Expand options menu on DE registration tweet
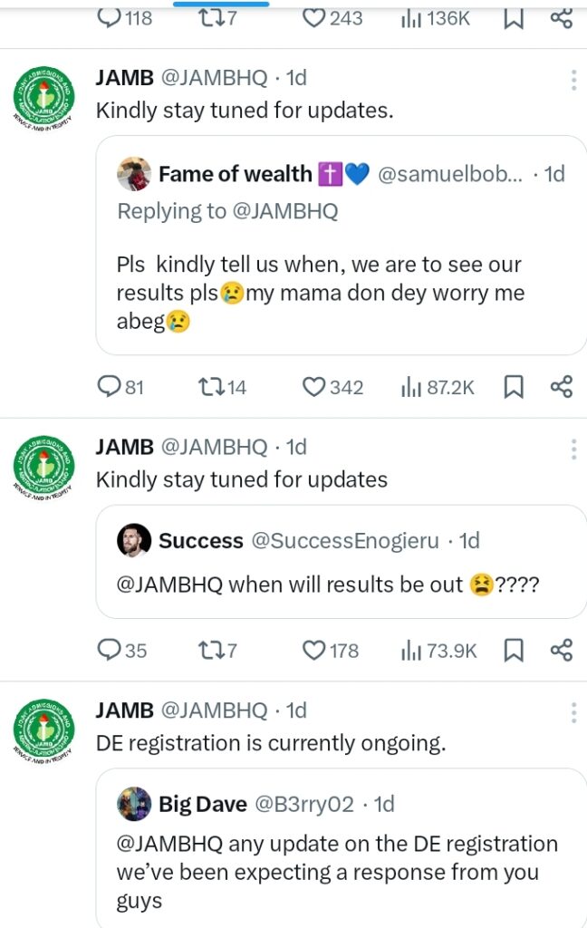Image resolution: width=587 pixels, height=928 pixels. 573,712
